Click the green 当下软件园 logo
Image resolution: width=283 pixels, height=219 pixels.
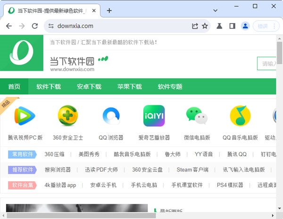pyautogui.click(x=22, y=53)
